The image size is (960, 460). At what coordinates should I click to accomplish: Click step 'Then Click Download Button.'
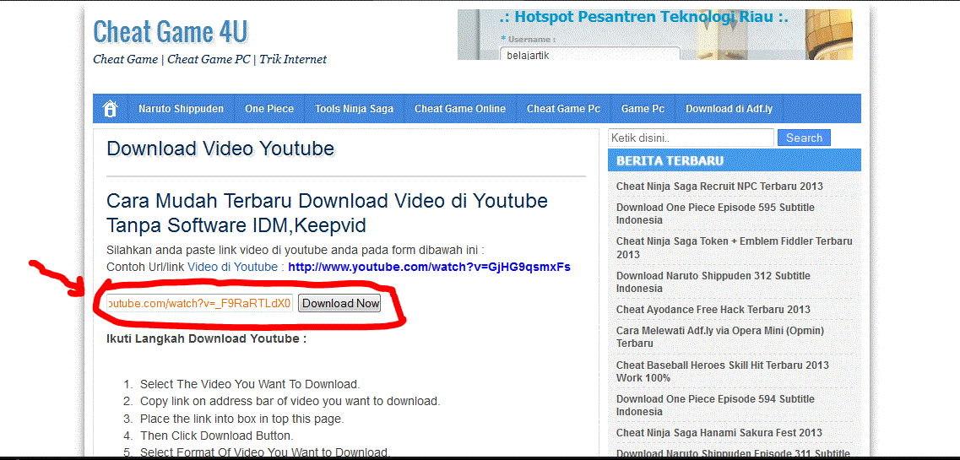[x=217, y=436]
